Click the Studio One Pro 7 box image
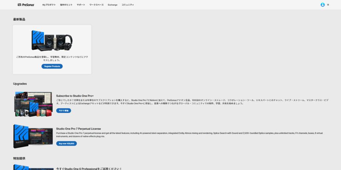 tap(33, 136)
